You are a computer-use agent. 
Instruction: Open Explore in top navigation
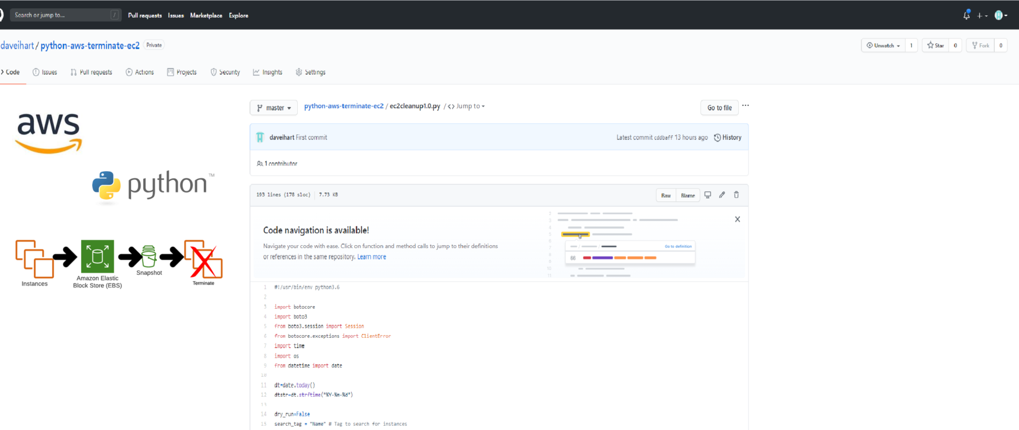tap(239, 15)
